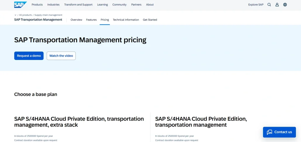Viewport: 301px width, 142px height.
Task: Open the About menu
Action: click(x=150, y=5)
